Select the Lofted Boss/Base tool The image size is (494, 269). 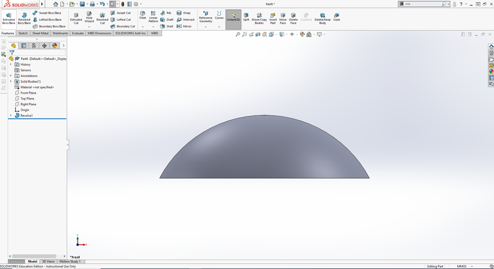pos(47,20)
